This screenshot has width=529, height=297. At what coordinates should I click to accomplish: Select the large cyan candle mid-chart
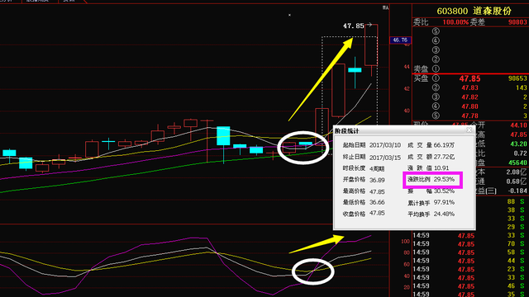tap(223, 136)
